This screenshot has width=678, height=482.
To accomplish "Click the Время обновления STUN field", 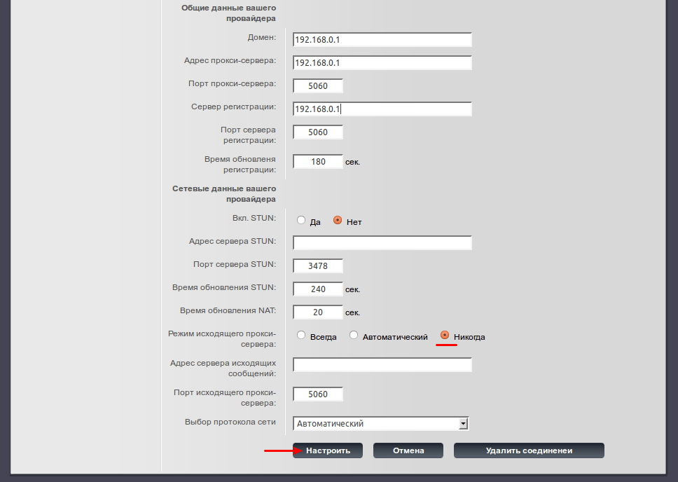I will 318,289.
